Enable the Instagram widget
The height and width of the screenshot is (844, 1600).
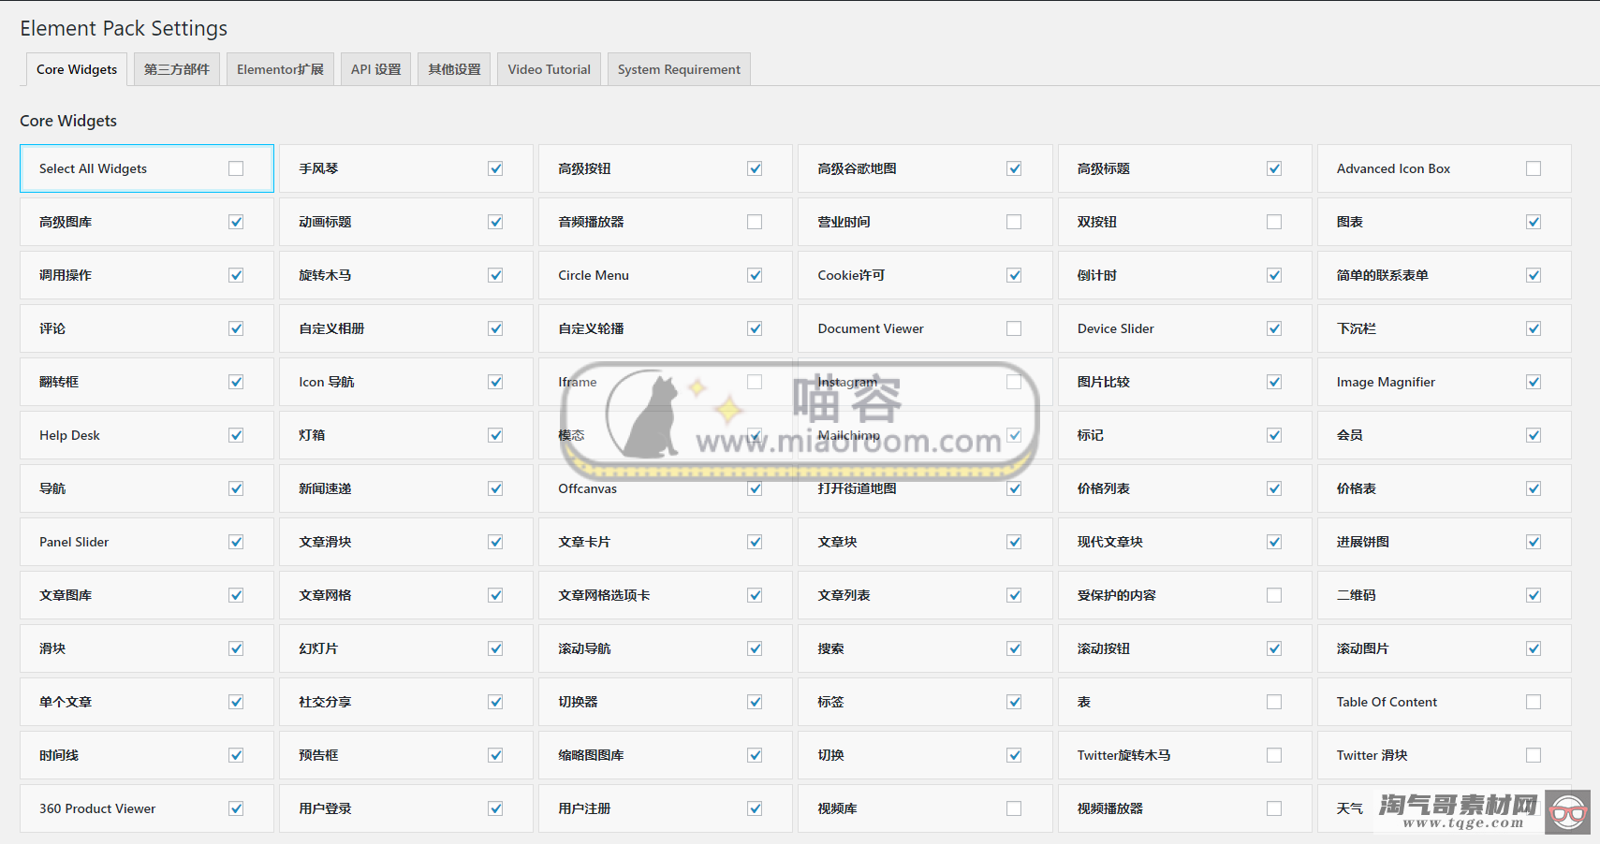coord(1014,382)
